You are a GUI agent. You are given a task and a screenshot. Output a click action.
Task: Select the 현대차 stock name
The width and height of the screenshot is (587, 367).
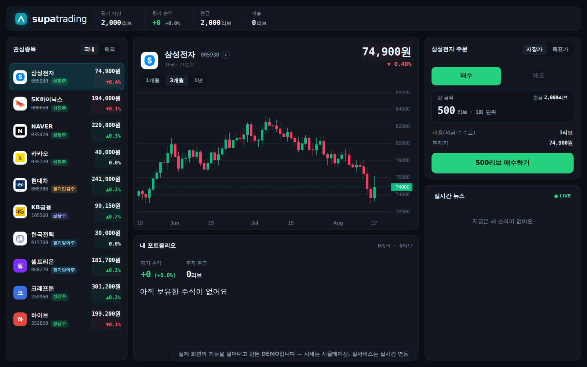click(x=40, y=181)
